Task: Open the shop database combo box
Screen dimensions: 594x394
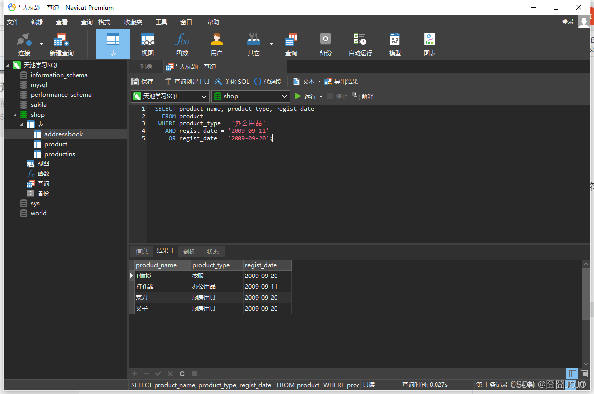Action: point(250,96)
